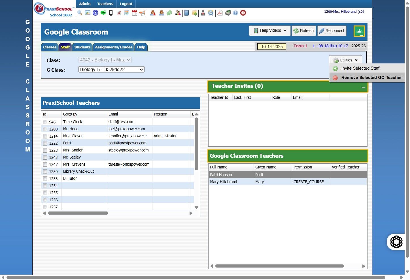Open the red calendar icon

pyautogui.click(x=135, y=13)
